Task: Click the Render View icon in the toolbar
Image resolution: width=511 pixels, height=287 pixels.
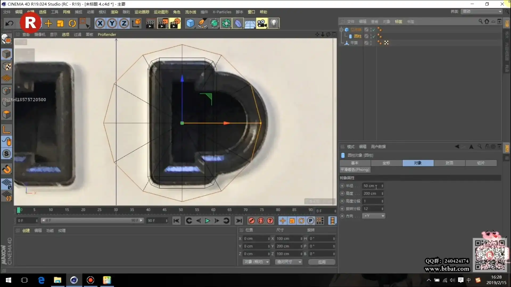Action: 150,23
